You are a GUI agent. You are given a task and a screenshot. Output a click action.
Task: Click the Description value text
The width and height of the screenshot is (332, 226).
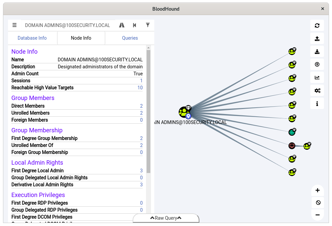[100, 67]
